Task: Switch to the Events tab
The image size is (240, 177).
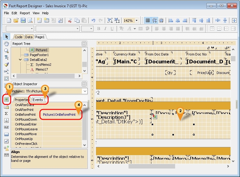Action: 38,99
